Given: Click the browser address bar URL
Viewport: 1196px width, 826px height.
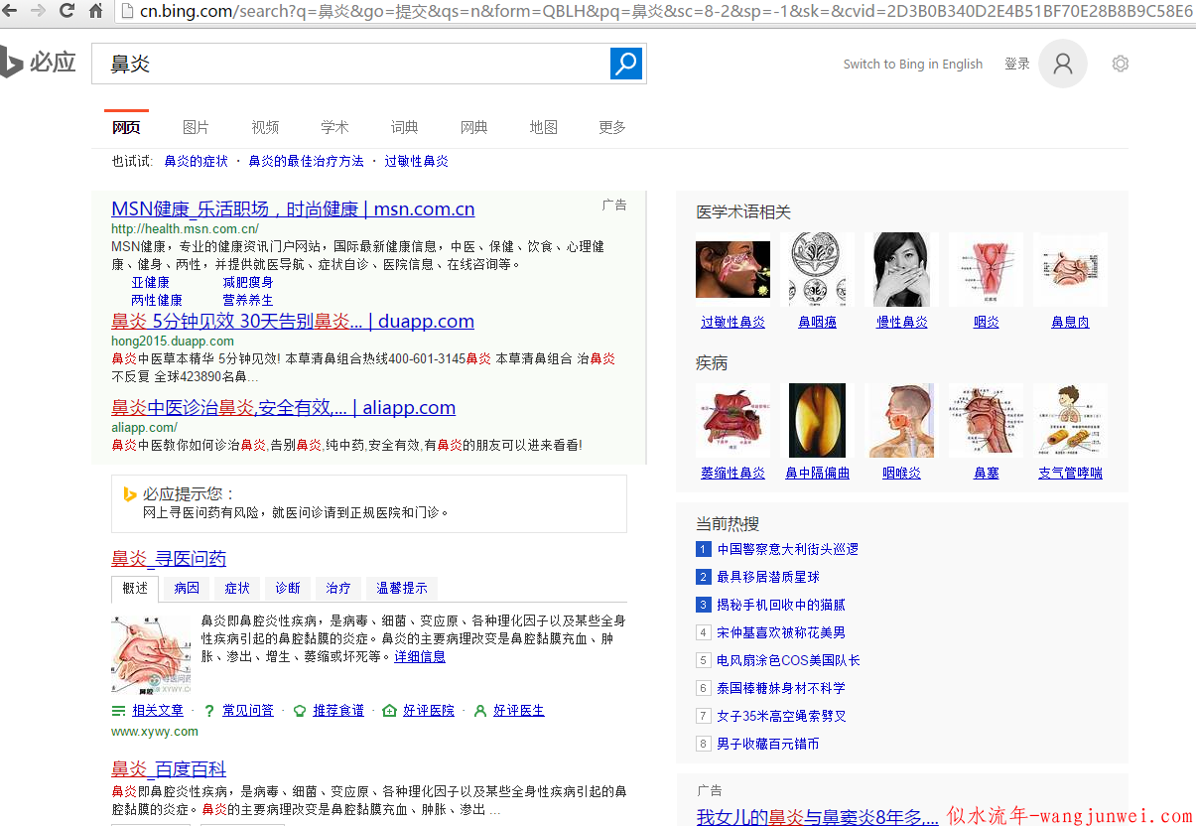Looking at the screenshot, I should (655, 11).
